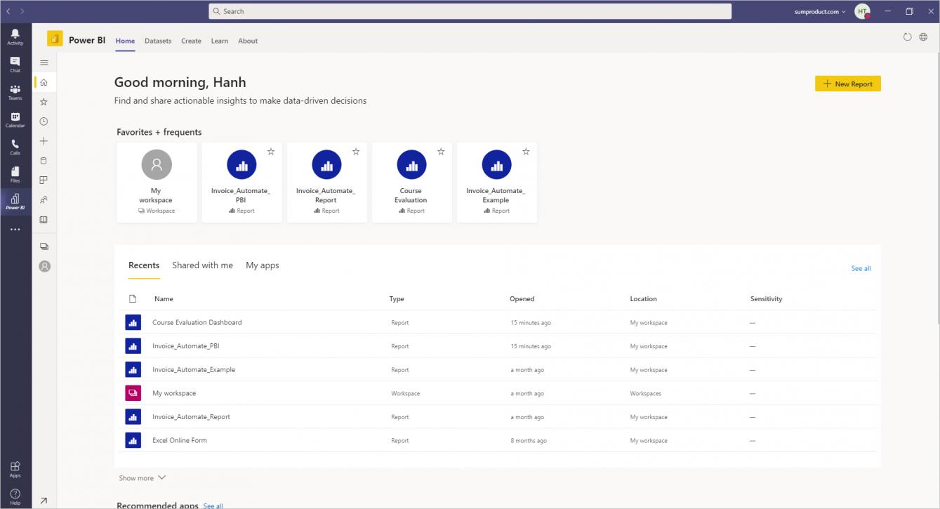
Task: Open Files in Teams sidebar
Action: coord(15,175)
